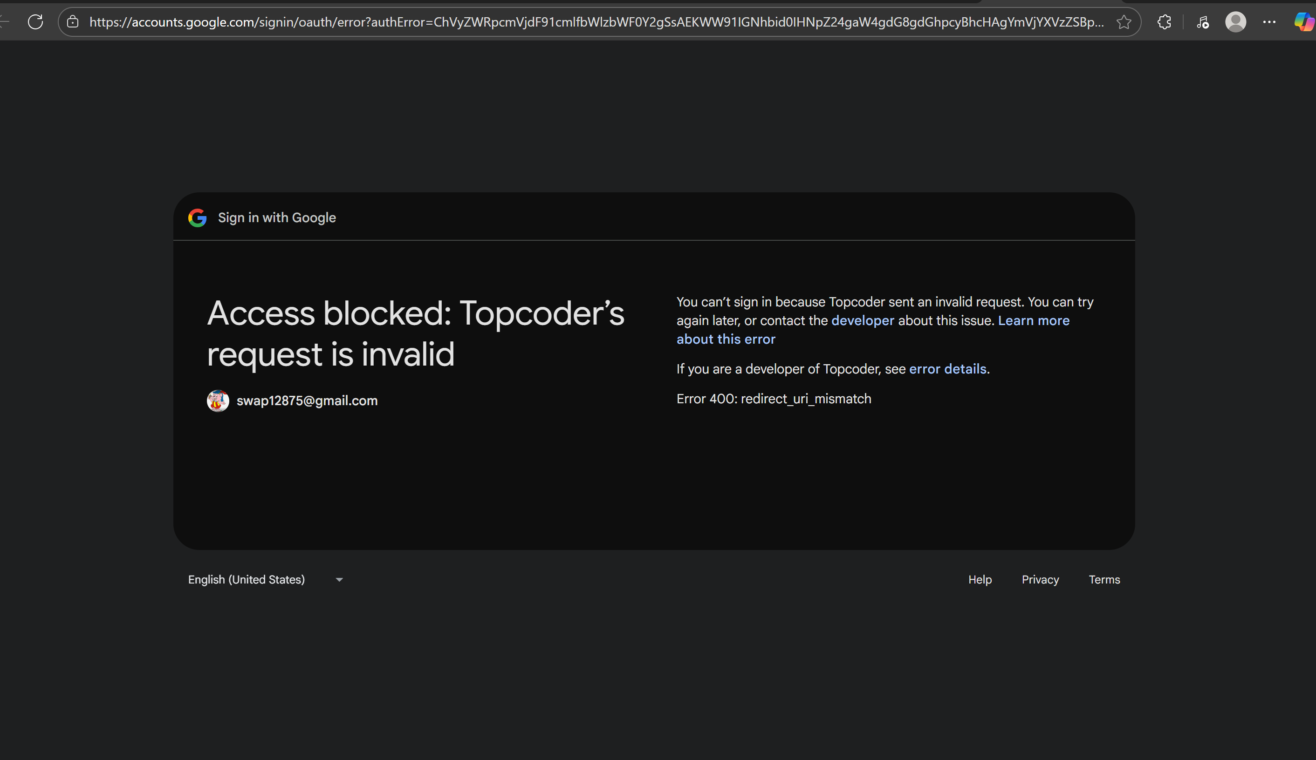Click the back arrow icon
This screenshot has width=1316, height=760.
(x=4, y=22)
